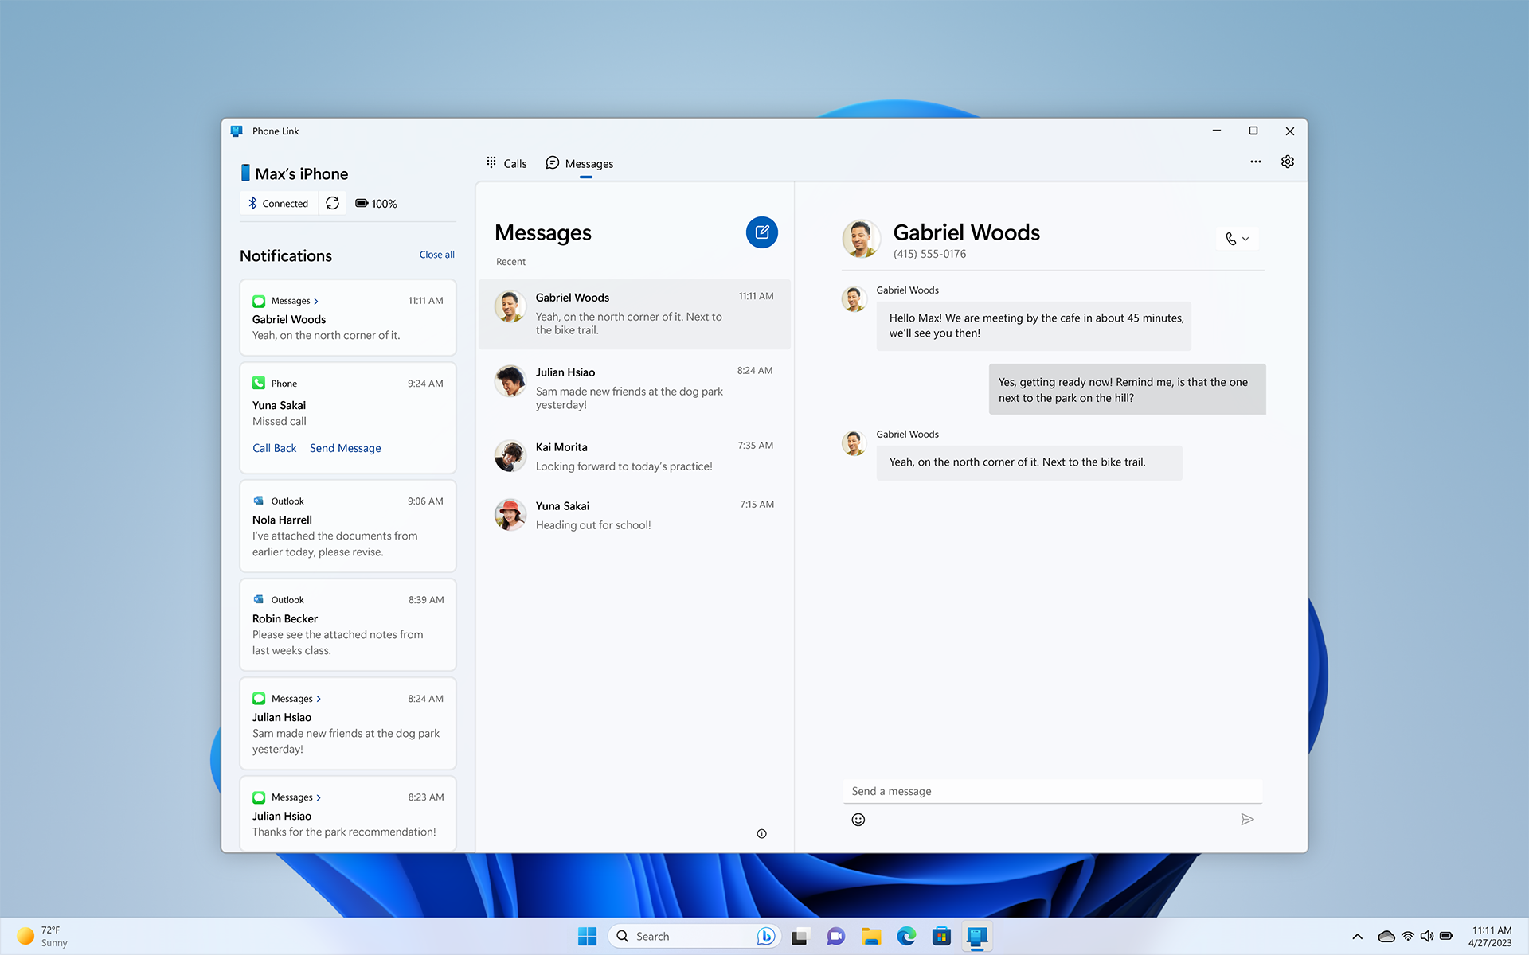This screenshot has width=1529, height=955.
Task: Click the compose new message icon
Action: tap(762, 232)
